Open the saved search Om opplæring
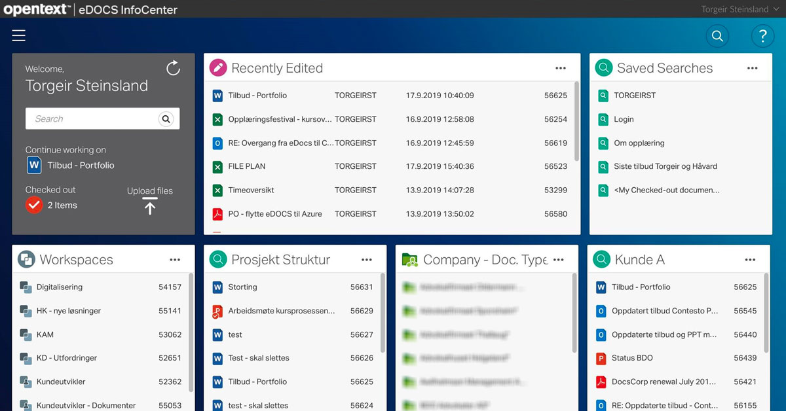This screenshot has height=411, width=786. pos(639,143)
